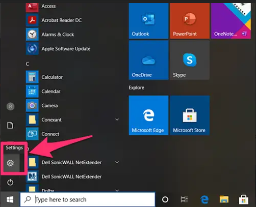Image resolution: width=256 pixels, height=207 pixels.
Task: Click the Power icon
Action: (10, 182)
